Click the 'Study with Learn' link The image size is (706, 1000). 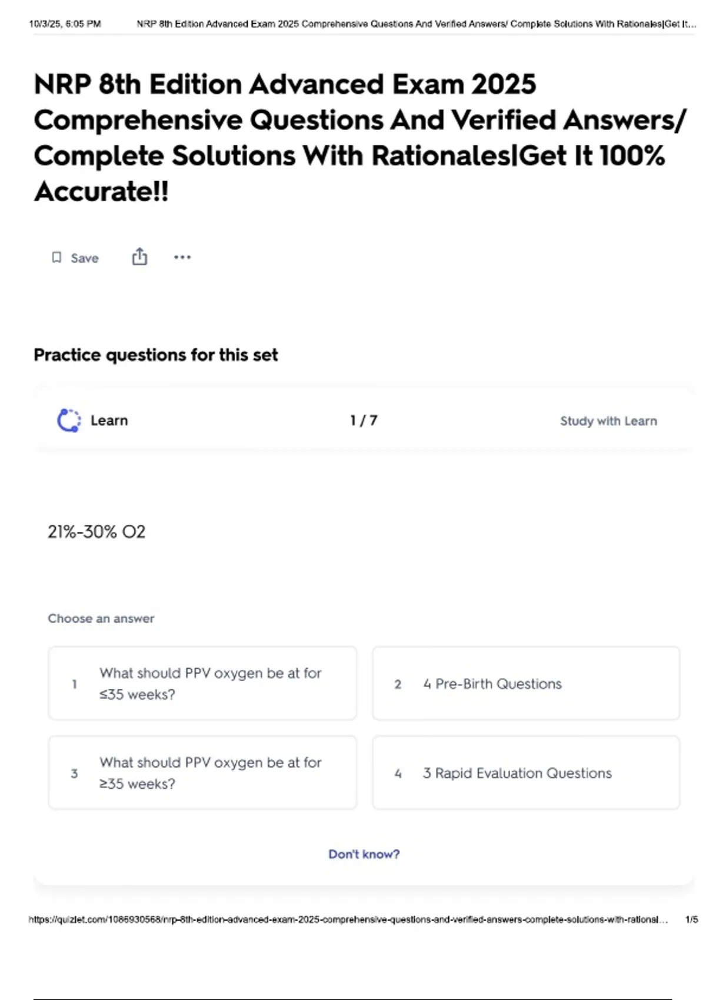(x=608, y=421)
